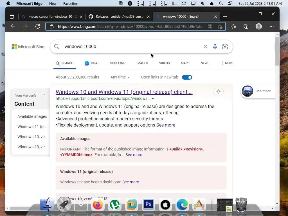Open the From Microsoft external link icon
Viewport: 288px width, 216px height.
[44, 96]
